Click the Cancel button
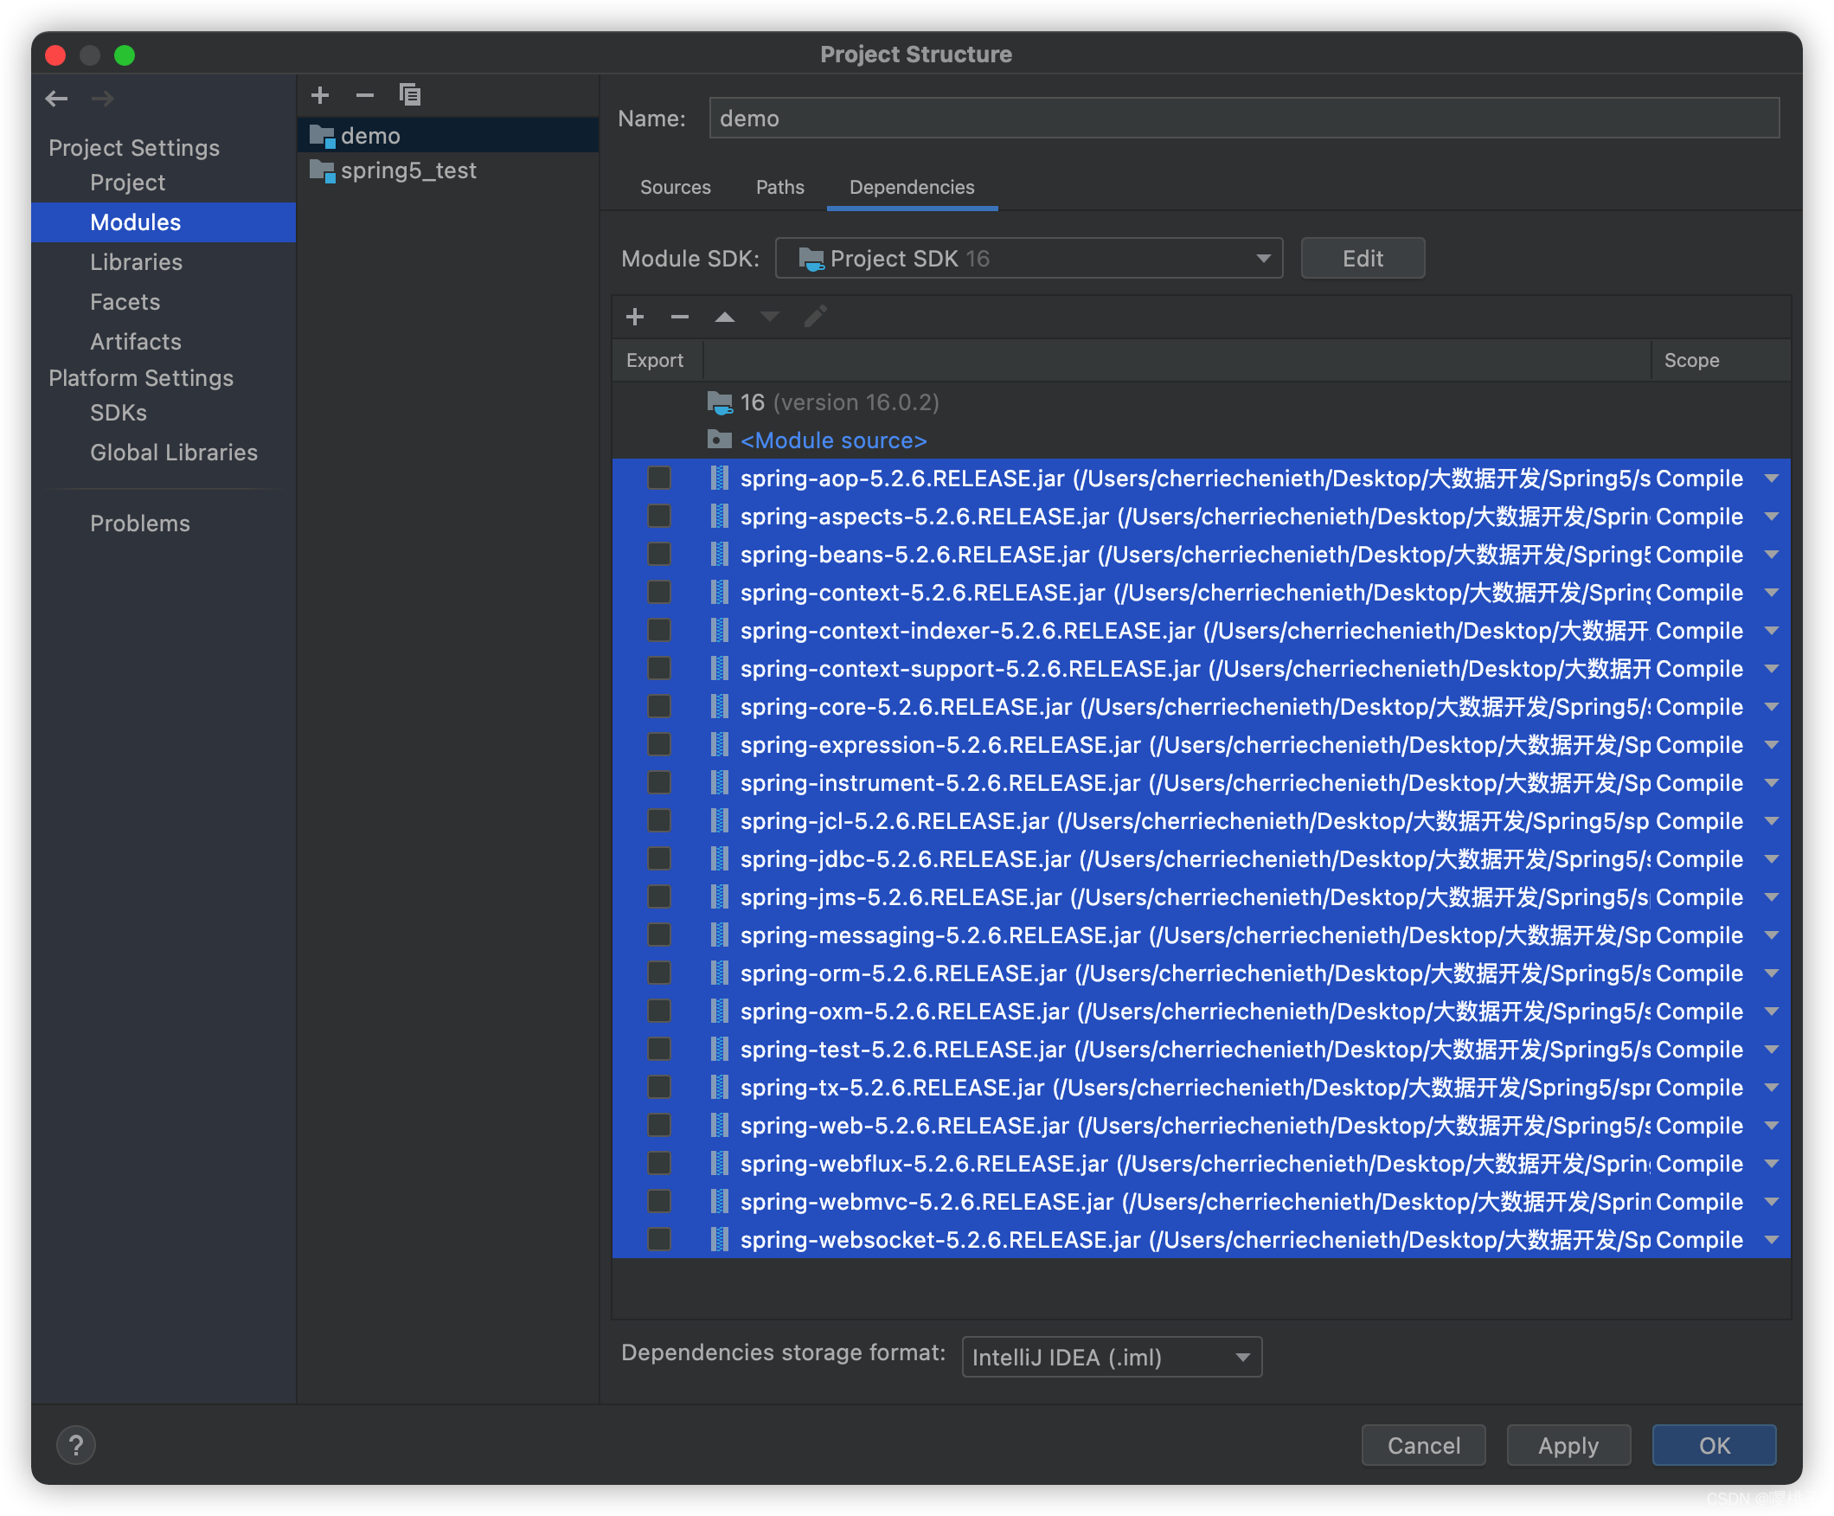Image resolution: width=1834 pixels, height=1516 pixels. click(x=1423, y=1445)
